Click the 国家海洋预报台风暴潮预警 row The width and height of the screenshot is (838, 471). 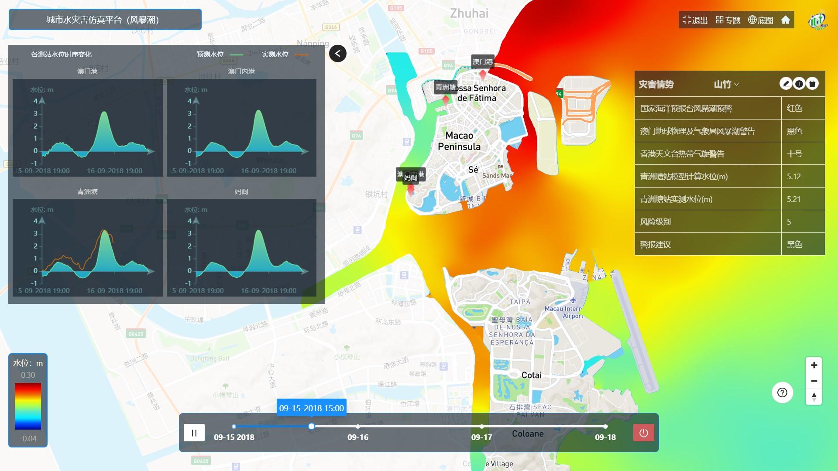pyautogui.click(x=730, y=108)
